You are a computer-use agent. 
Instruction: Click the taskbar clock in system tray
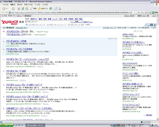(156, 125)
